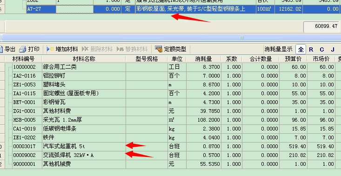341x176 pixels.
Task: Click the 型号规格 column header
Action: pos(147,59)
